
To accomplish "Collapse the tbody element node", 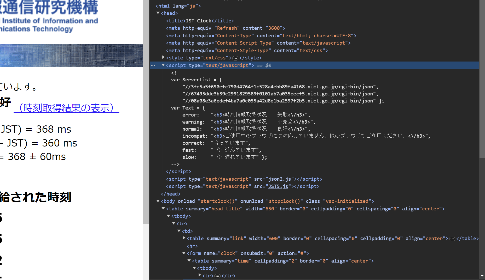I will coord(169,216).
